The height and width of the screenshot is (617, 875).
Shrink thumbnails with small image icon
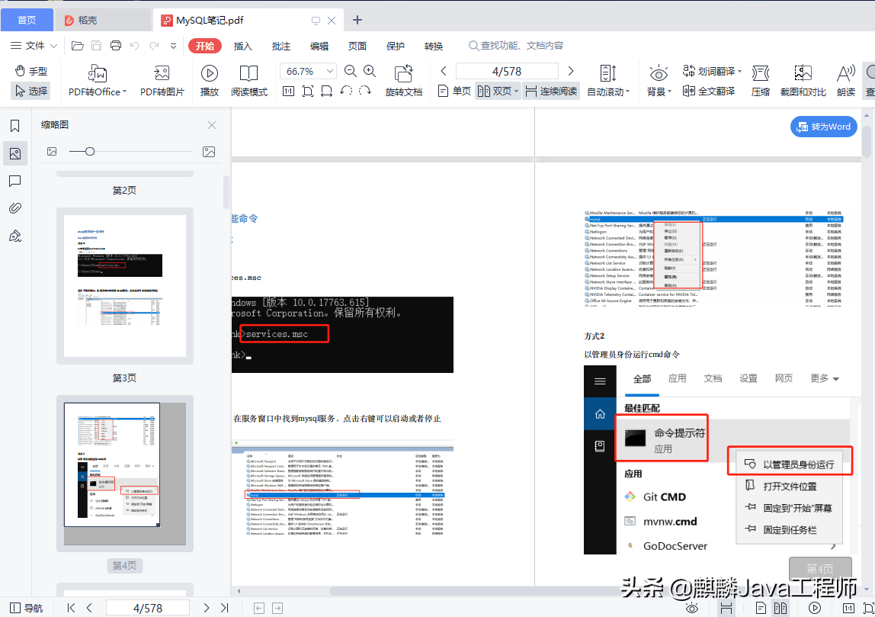tap(52, 151)
